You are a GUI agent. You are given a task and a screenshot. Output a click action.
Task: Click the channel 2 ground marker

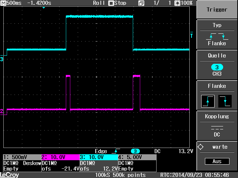click(x=1, y=111)
